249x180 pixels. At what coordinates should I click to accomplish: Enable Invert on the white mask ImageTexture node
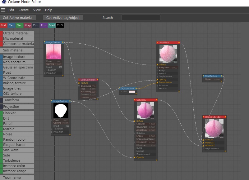point(68,126)
